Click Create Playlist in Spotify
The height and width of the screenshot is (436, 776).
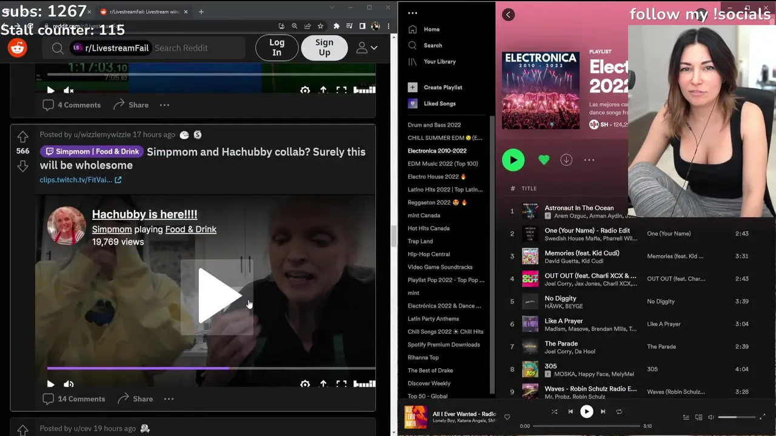[x=435, y=87]
